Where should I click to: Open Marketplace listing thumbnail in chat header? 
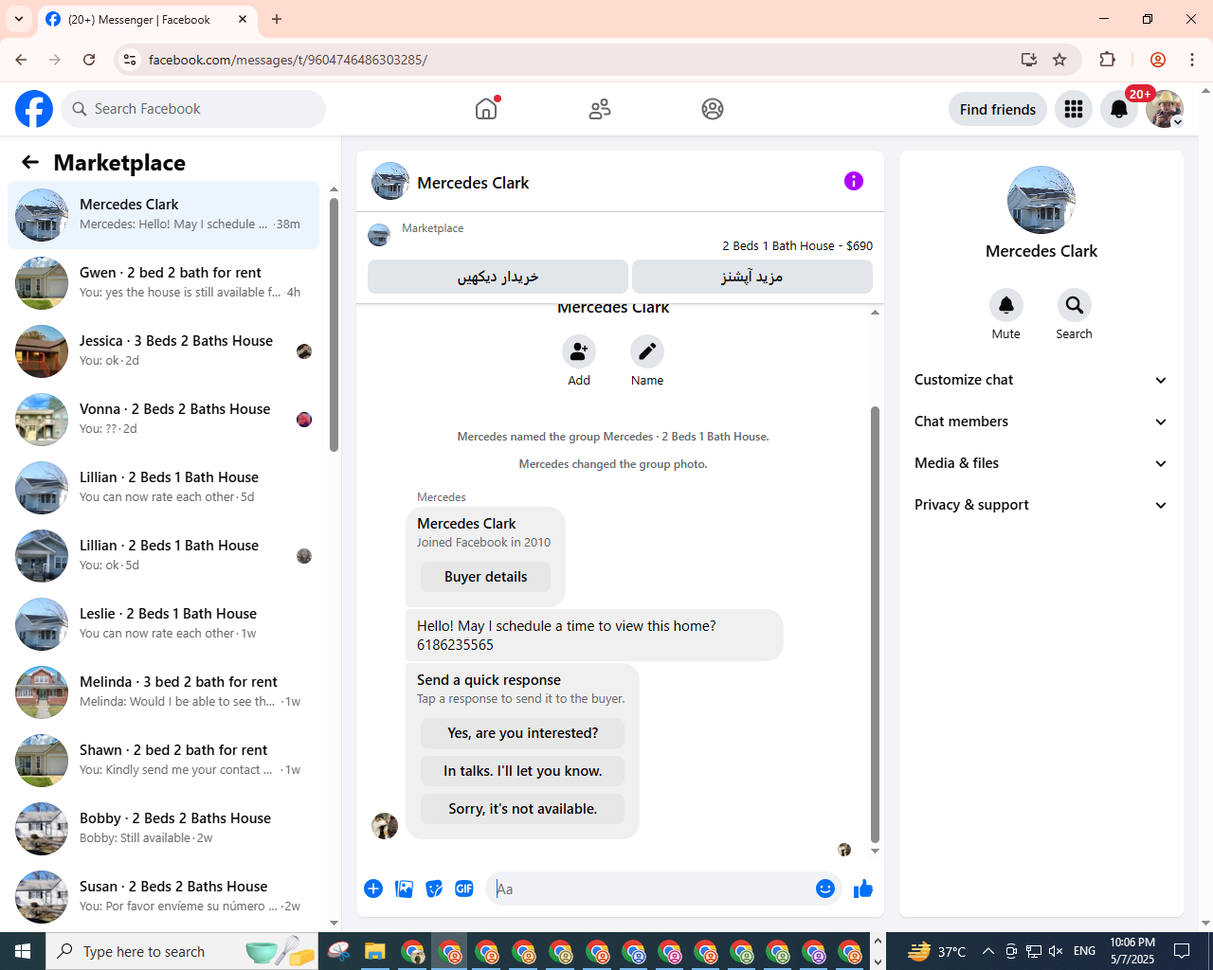(x=379, y=235)
